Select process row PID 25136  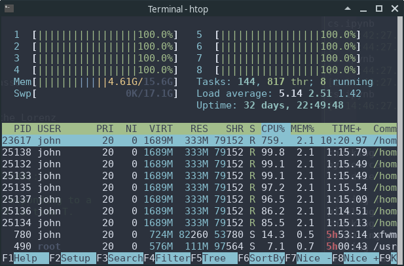pyautogui.click(x=199, y=211)
